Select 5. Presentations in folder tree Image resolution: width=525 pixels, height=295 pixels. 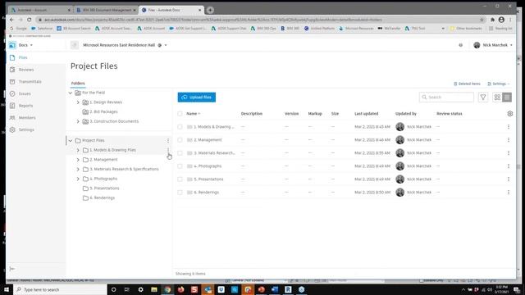pos(104,188)
